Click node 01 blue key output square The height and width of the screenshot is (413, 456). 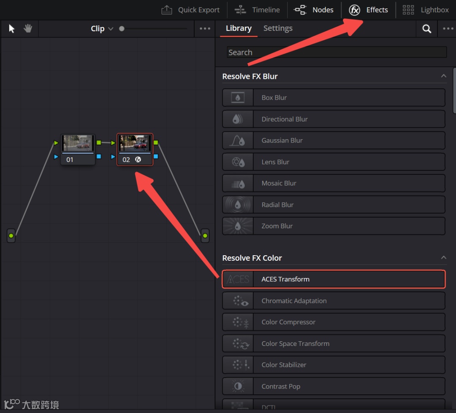click(x=99, y=157)
